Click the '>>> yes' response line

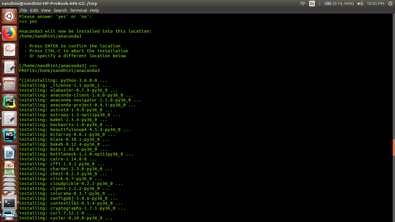pyautogui.click(x=28, y=21)
